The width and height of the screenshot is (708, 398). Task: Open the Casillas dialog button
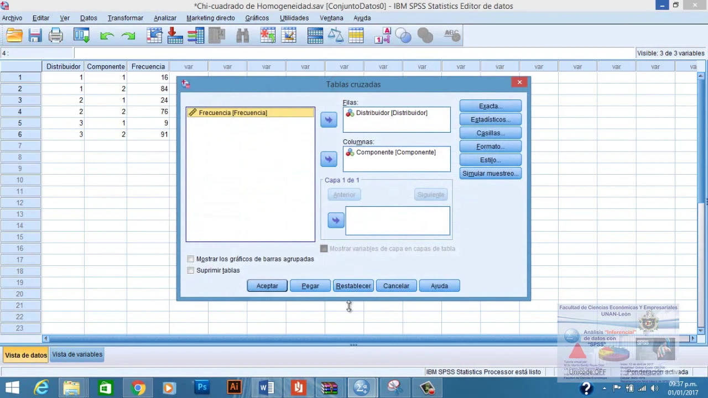[491, 133]
